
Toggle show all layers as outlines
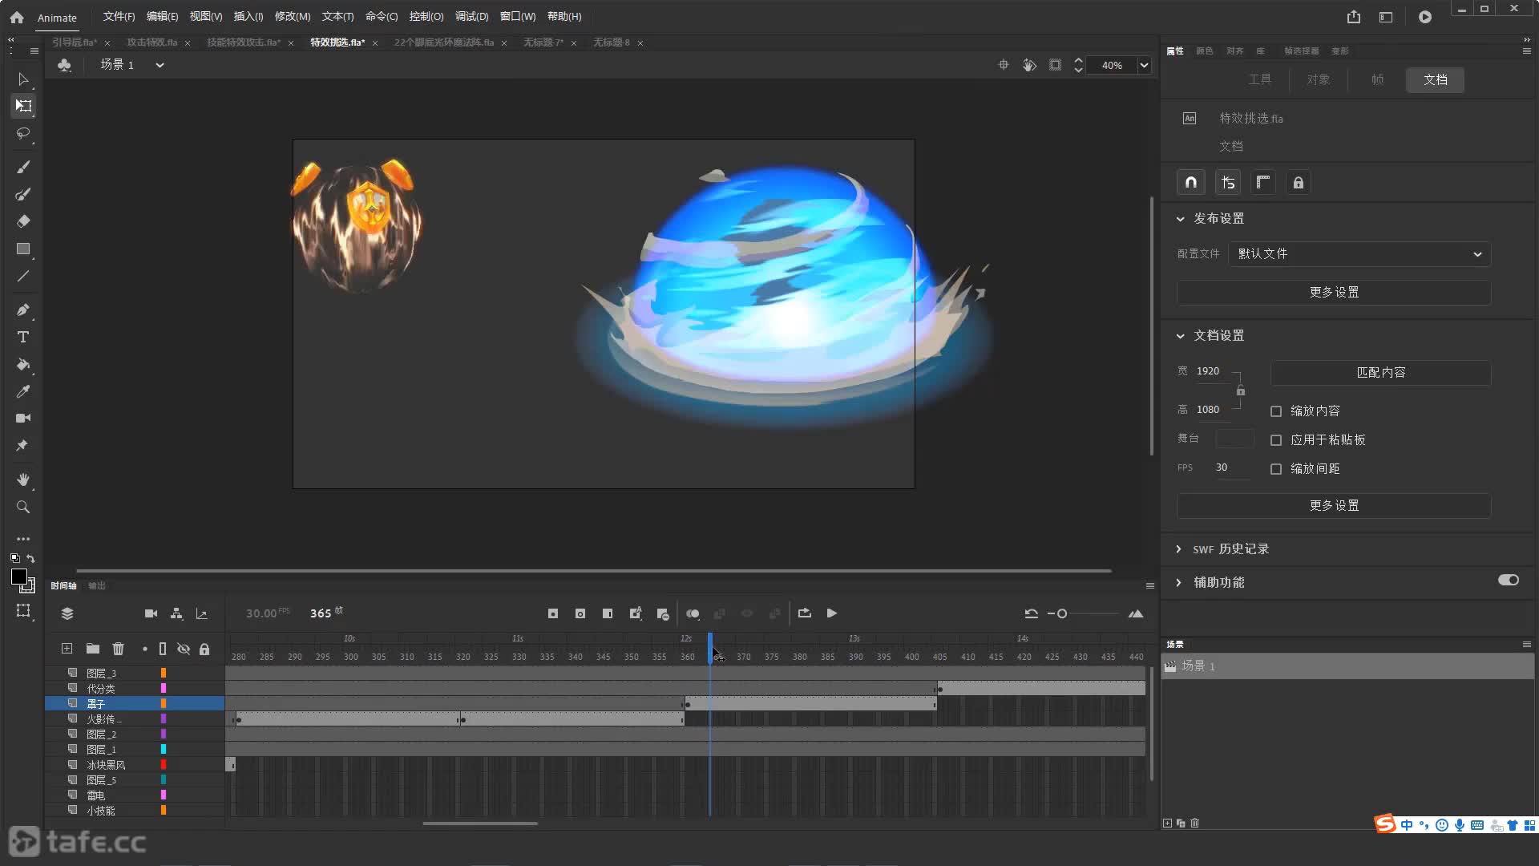163,649
